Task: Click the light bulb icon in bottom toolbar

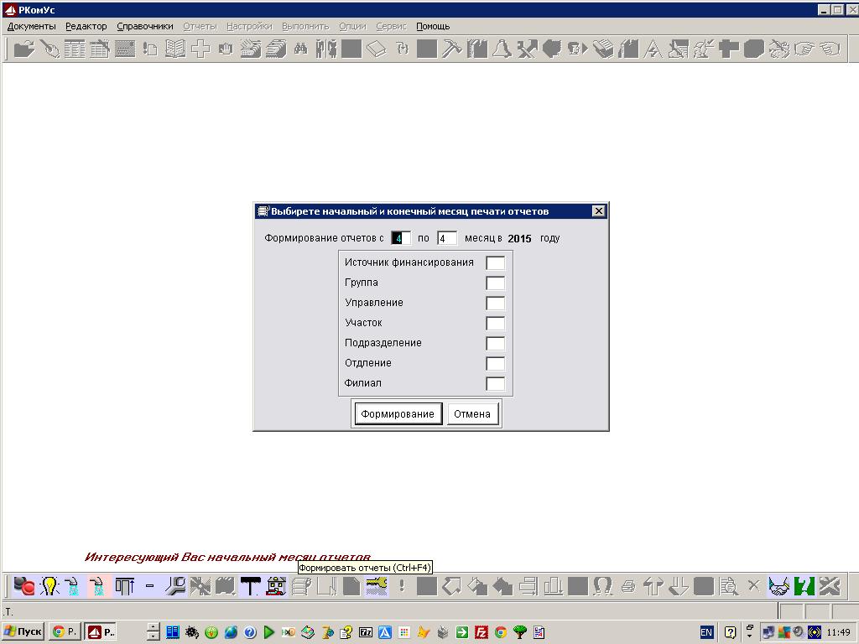Action: point(49,586)
